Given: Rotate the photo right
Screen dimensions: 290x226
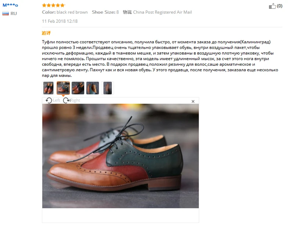Looking at the screenshot, I should [66, 100].
